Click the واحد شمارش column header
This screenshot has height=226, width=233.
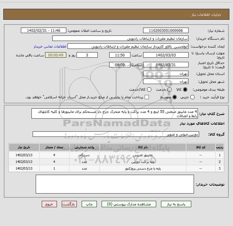[84, 147]
